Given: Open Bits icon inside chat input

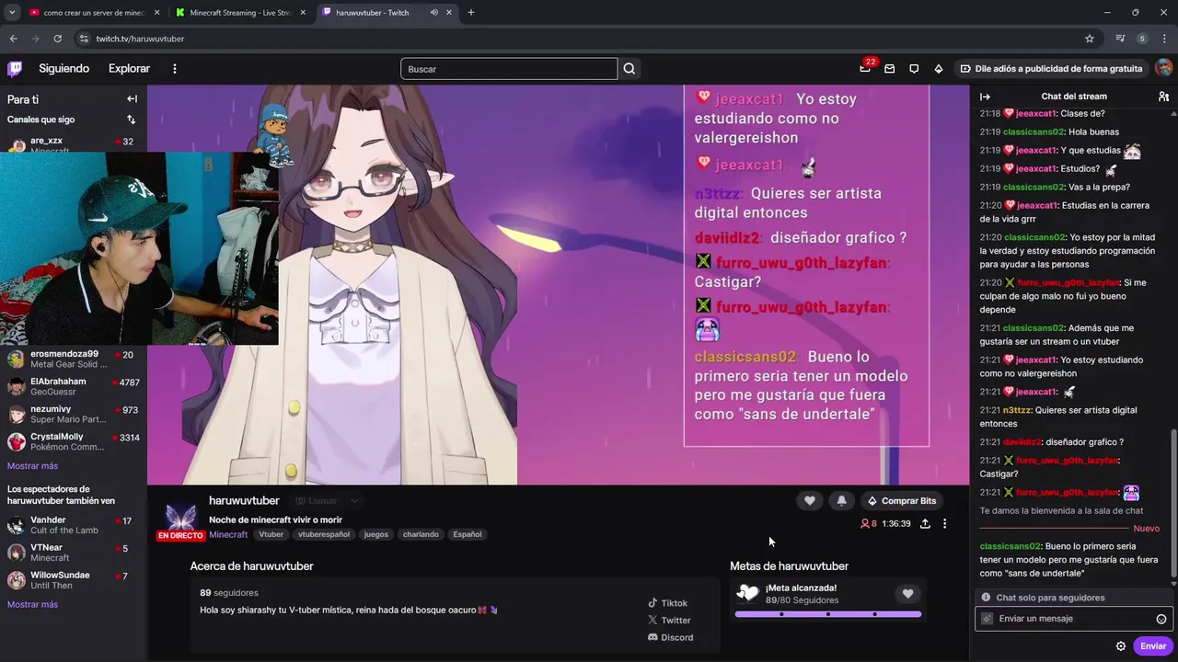Looking at the screenshot, I should click(987, 619).
